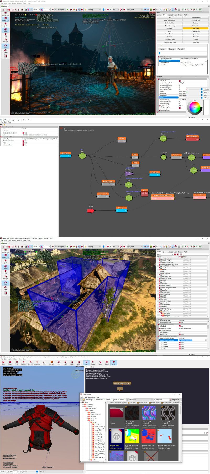The height and width of the screenshot is (474, 210).
Task: Toggle Shadows checkbox in Entity Editor
Action: [x=8, y=472]
